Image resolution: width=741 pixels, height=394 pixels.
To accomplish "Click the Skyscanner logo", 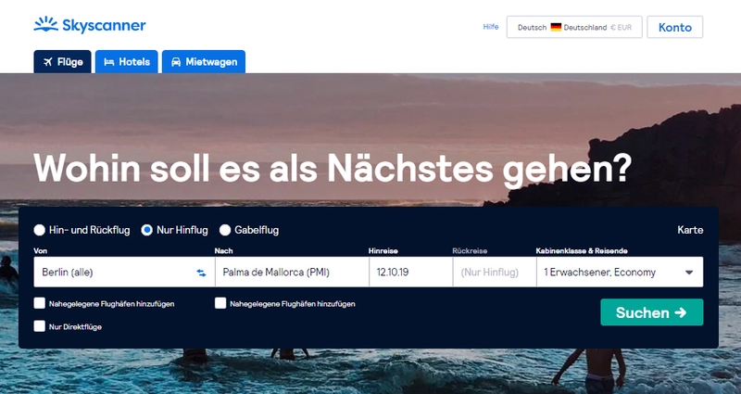I will pos(90,25).
